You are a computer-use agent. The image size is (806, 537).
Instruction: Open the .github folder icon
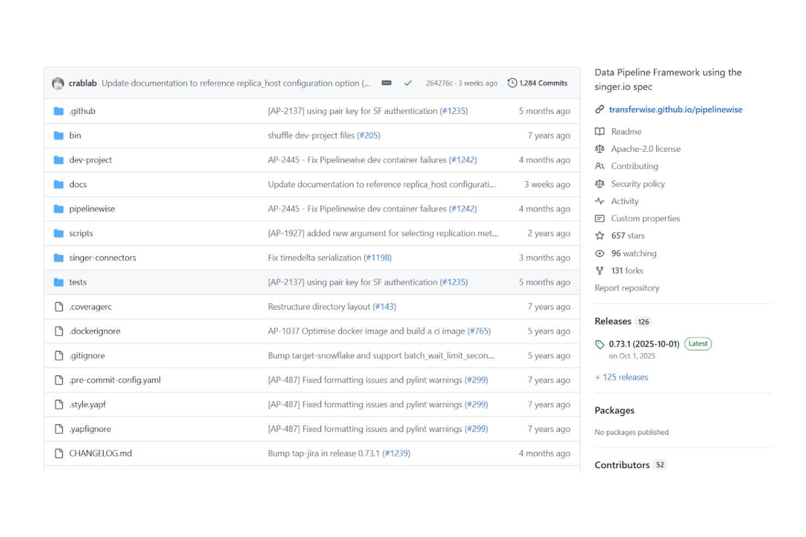pos(58,110)
